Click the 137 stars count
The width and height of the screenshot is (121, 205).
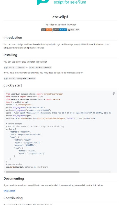click(x=78, y=30)
